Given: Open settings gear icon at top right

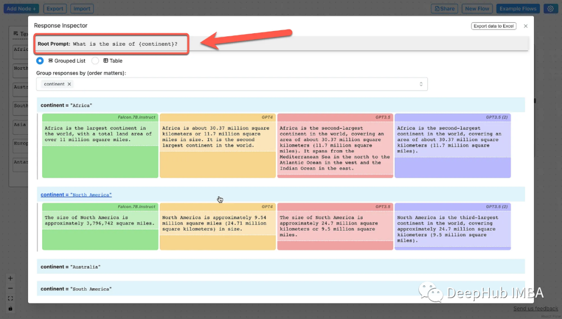Looking at the screenshot, I should pyautogui.click(x=550, y=9).
